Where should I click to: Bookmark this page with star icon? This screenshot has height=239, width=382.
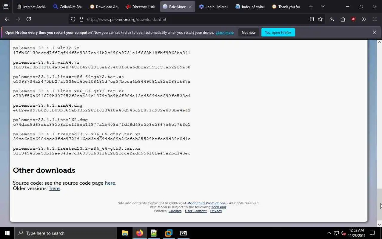(320, 19)
